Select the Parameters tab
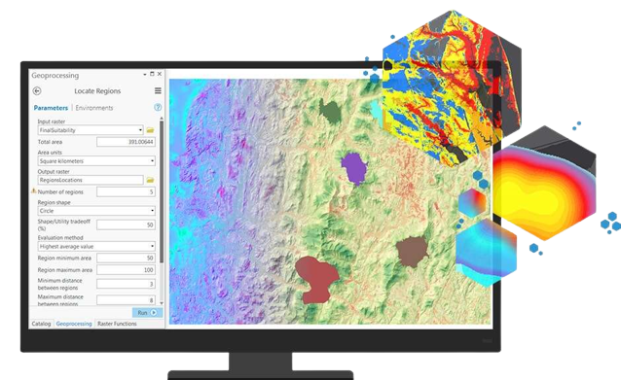This screenshot has height=380, width=621. pos(51,108)
